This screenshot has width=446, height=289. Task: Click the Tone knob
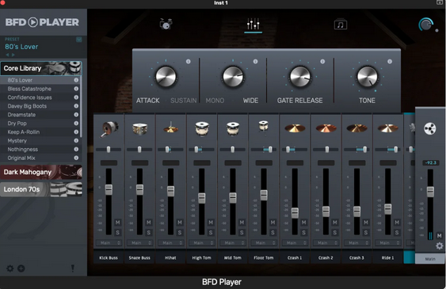pos(368,77)
